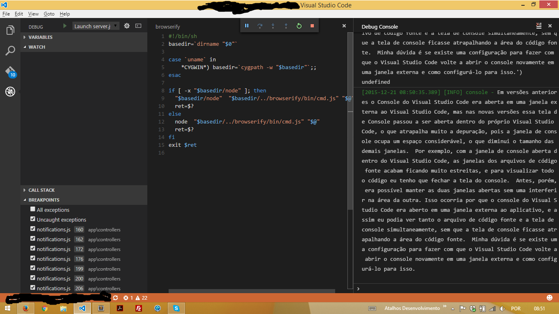Uncheck notifications.js line 199 breakpoint
Screen dimensions: 559x314
(x=33, y=268)
